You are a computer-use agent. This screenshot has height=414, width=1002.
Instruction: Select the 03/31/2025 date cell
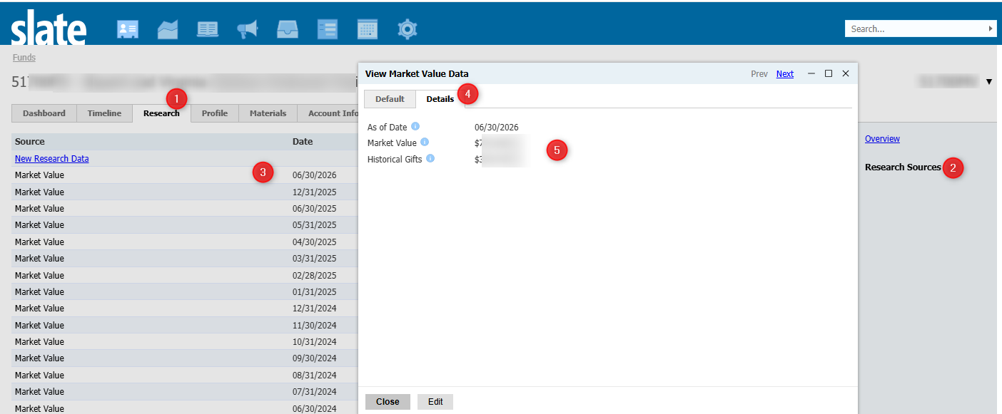pos(314,259)
